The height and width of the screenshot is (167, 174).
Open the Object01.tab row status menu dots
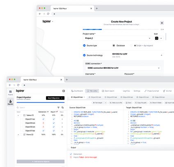coord(62,119)
